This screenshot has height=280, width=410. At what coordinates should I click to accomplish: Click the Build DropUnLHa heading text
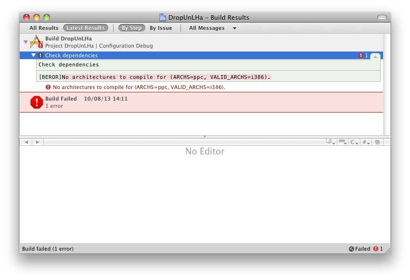[x=68, y=38]
